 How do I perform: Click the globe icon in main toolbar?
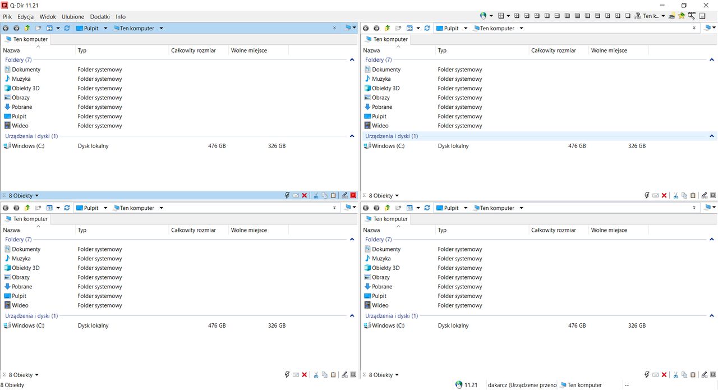pos(484,16)
